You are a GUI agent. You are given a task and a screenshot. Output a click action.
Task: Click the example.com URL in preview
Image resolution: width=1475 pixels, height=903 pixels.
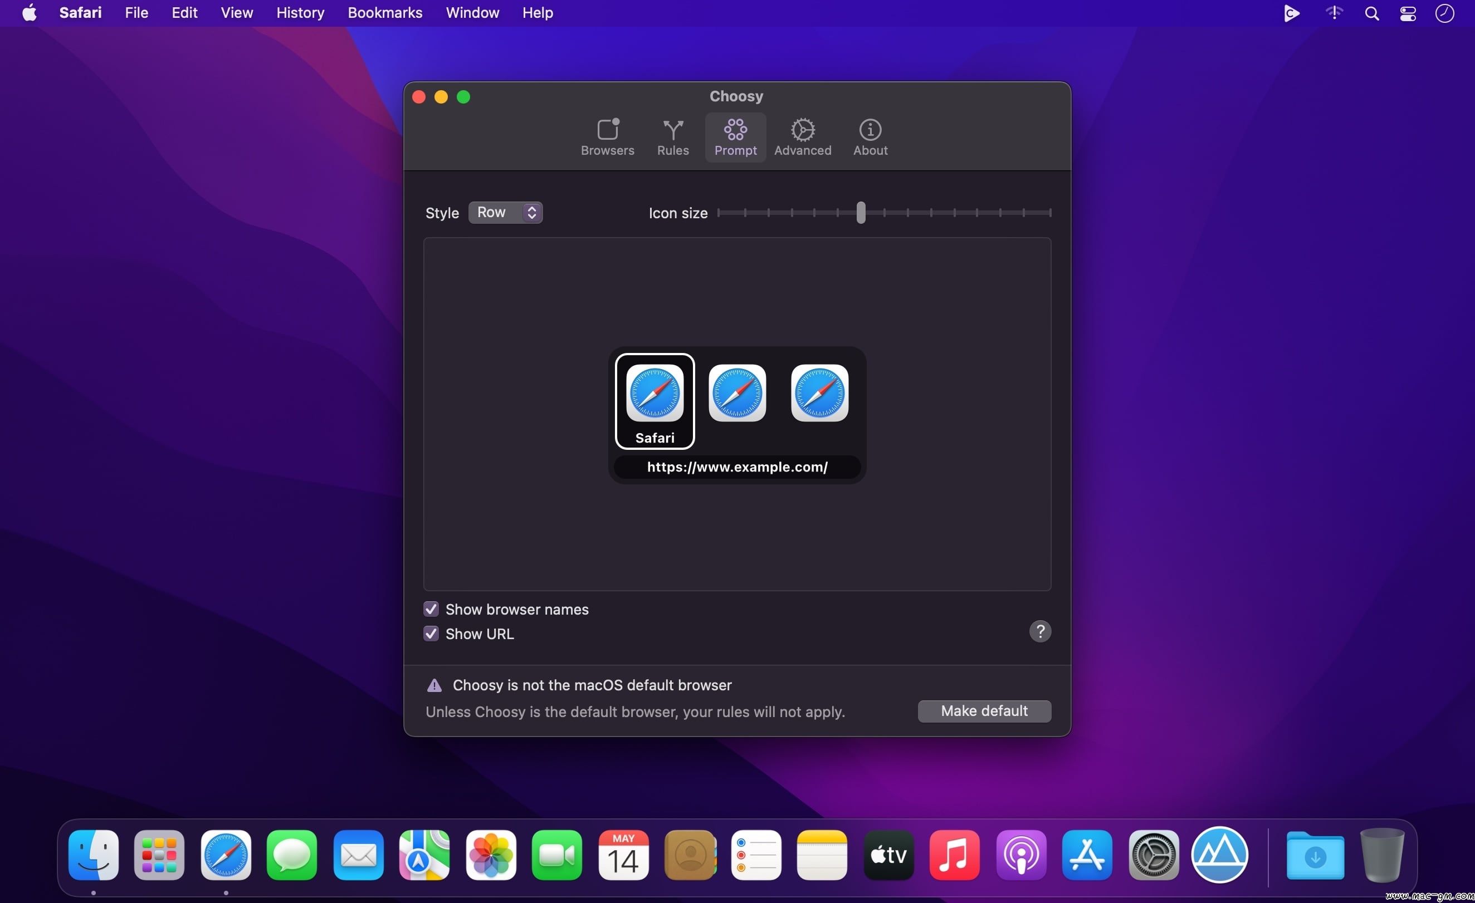pyautogui.click(x=737, y=467)
